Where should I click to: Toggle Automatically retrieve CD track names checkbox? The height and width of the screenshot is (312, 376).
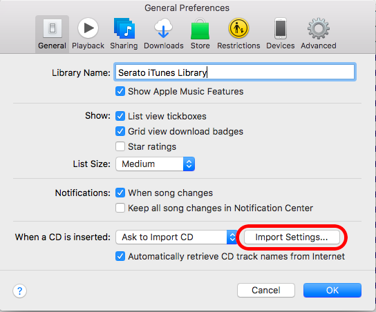[120, 256]
